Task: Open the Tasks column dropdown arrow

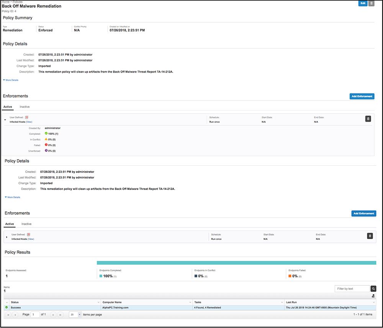Action: click(282, 303)
